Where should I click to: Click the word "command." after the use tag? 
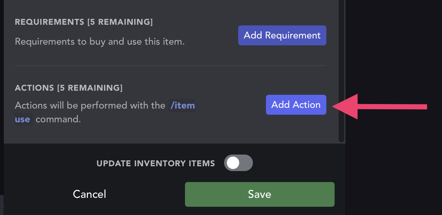pyautogui.click(x=58, y=120)
